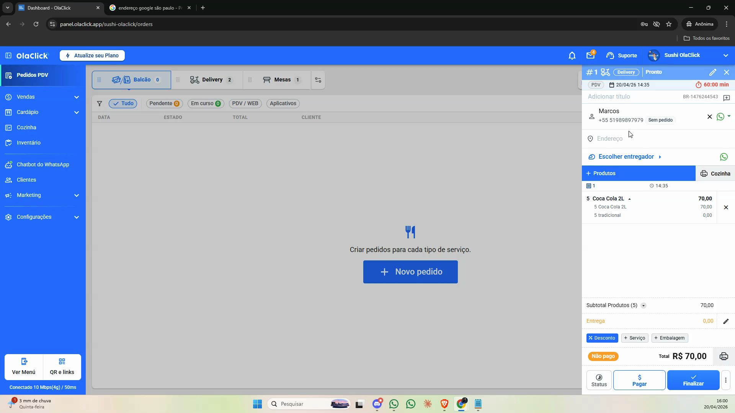Open the mail inbox icon

click(590, 55)
